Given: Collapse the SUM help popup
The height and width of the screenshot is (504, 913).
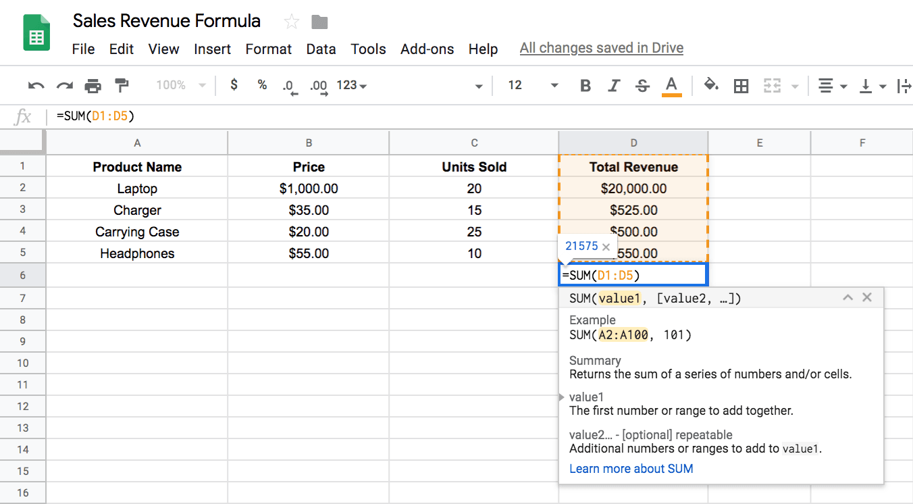Looking at the screenshot, I should 848,297.
